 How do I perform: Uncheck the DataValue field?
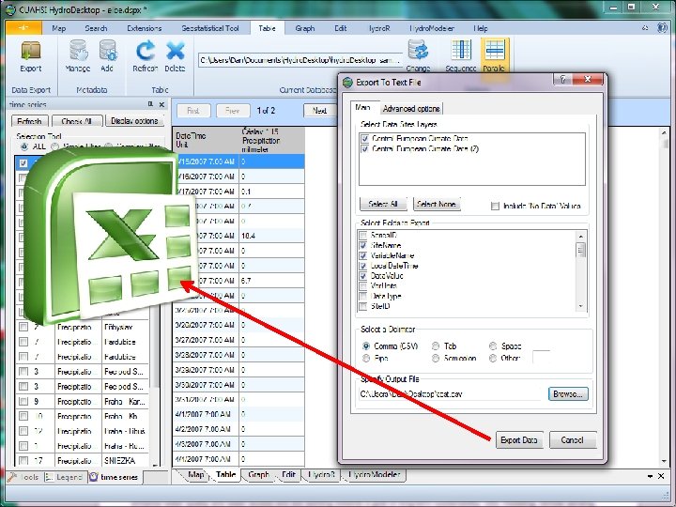pos(363,275)
